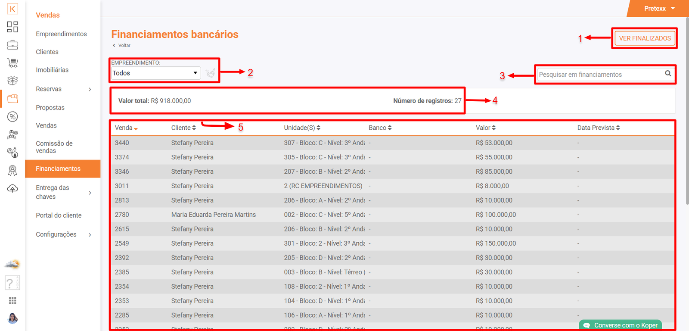Click the Pesquisar em financiamentos search field
689x331 pixels.
tap(600, 75)
